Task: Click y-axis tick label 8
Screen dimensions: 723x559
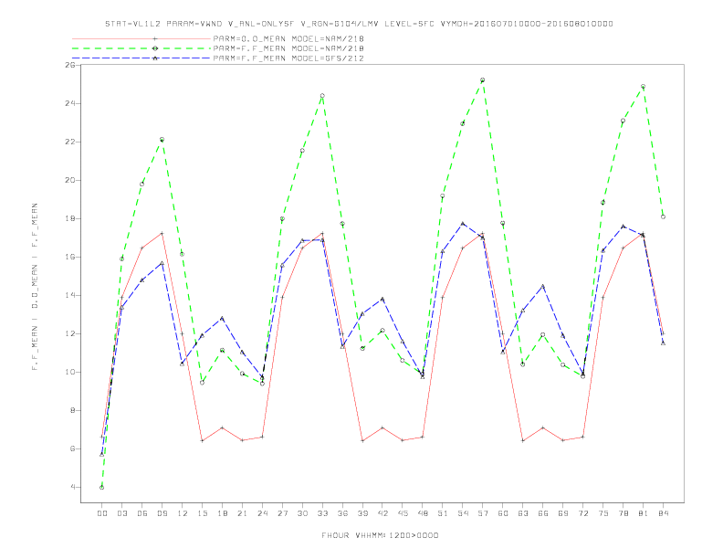Action: tap(73, 410)
